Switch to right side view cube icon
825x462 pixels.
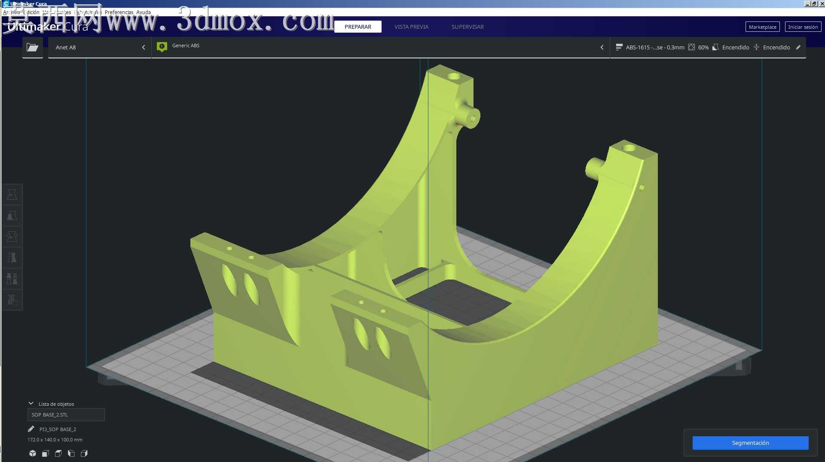click(84, 453)
